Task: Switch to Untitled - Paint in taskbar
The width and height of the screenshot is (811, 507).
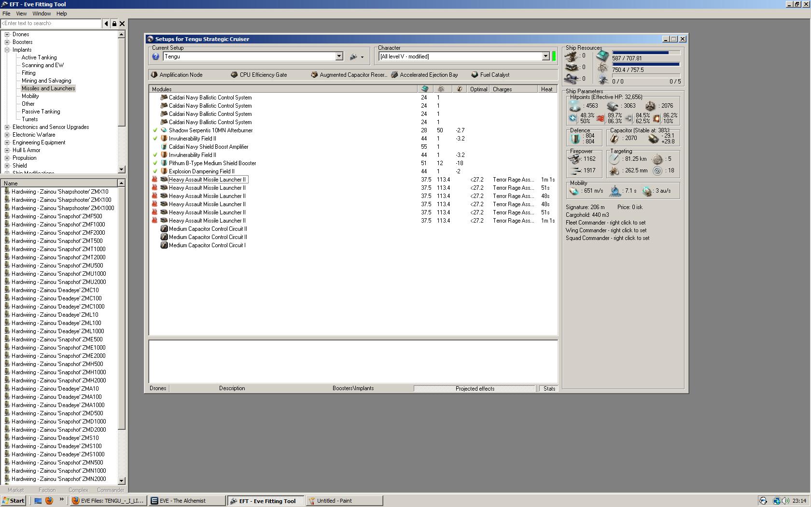Action: (344, 501)
